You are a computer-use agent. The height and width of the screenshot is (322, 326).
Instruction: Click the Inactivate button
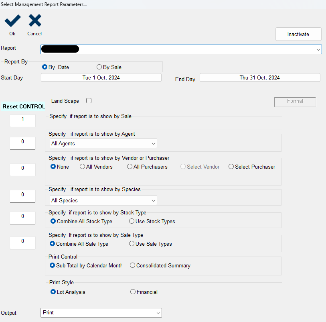(298, 35)
